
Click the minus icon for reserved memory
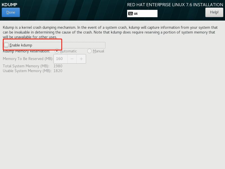[72, 59]
